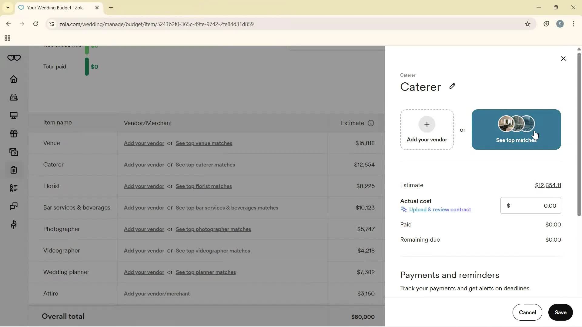This screenshot has height=327, width=582.
Task: Click the Estimate column info icon
Action: pos(371,123)
